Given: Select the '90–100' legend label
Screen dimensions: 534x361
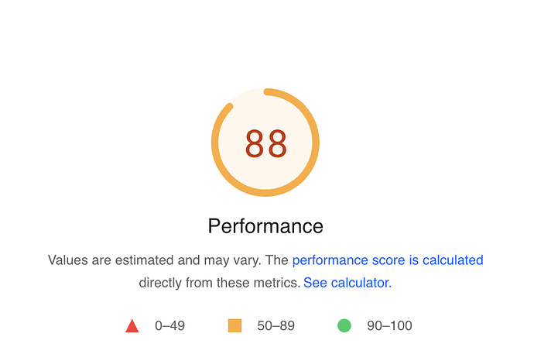Looking at the screenshot, I should [x=389, y=326].
